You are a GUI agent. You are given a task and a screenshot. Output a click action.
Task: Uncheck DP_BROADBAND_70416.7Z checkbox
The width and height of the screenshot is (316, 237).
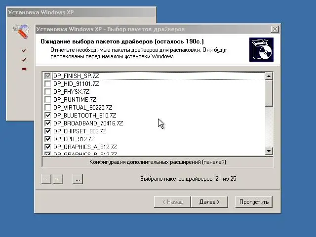coord(48,123)
